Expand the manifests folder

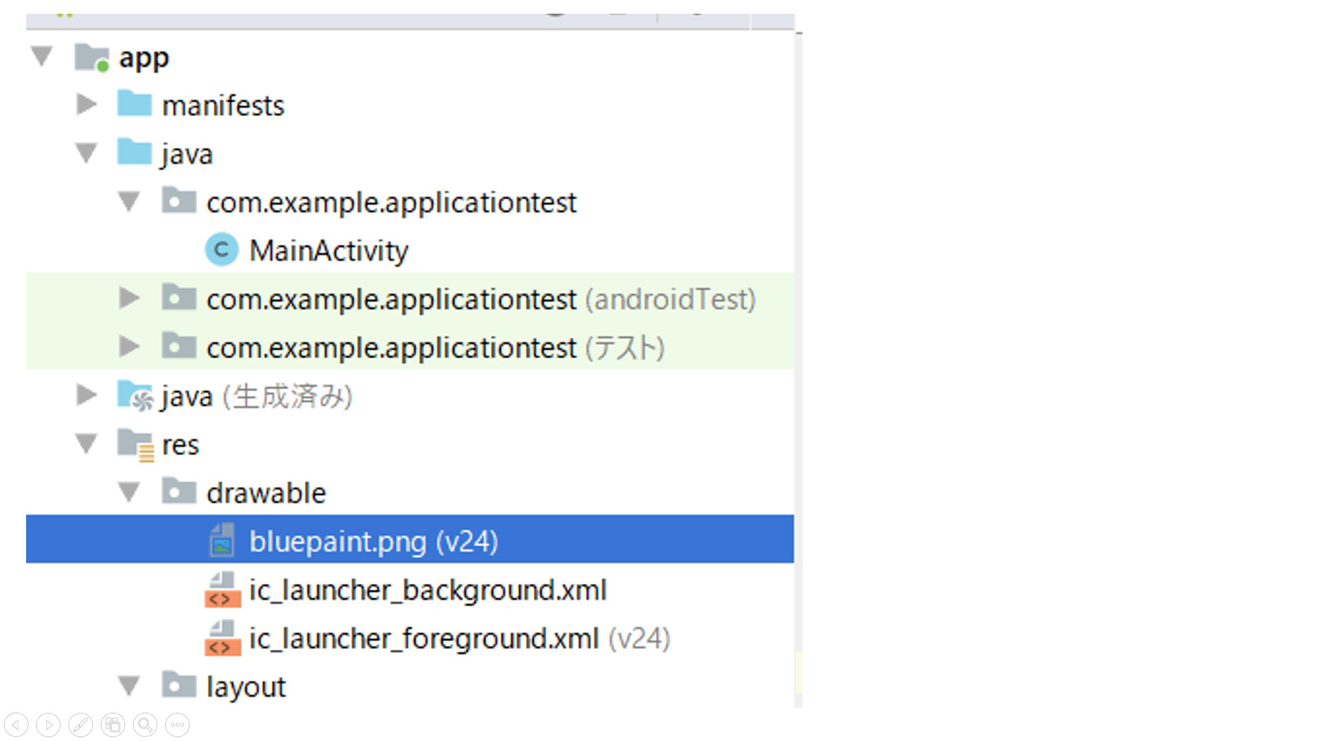pos(86,104)
